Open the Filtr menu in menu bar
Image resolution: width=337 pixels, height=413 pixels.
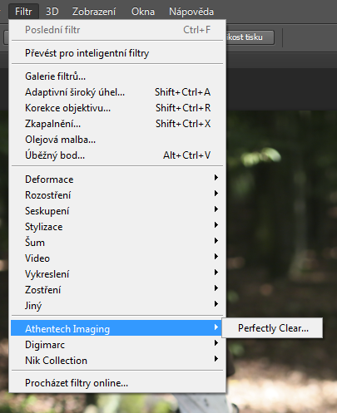(23, 12)
